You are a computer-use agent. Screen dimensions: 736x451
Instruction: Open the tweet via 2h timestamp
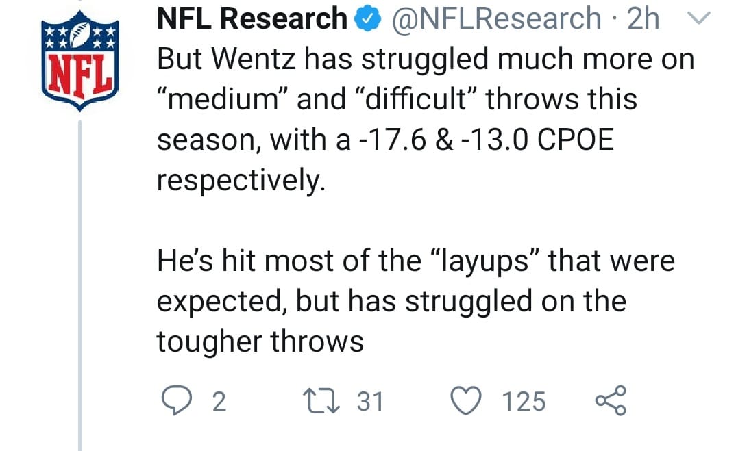click(643, 19)
